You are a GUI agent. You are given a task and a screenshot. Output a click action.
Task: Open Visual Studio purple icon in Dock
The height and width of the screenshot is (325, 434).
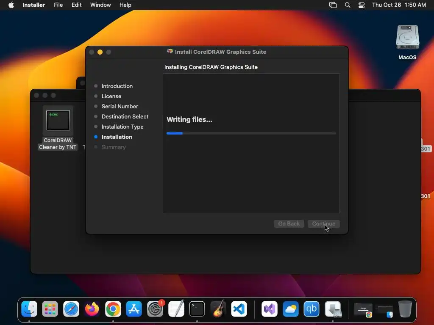point(269,309)
